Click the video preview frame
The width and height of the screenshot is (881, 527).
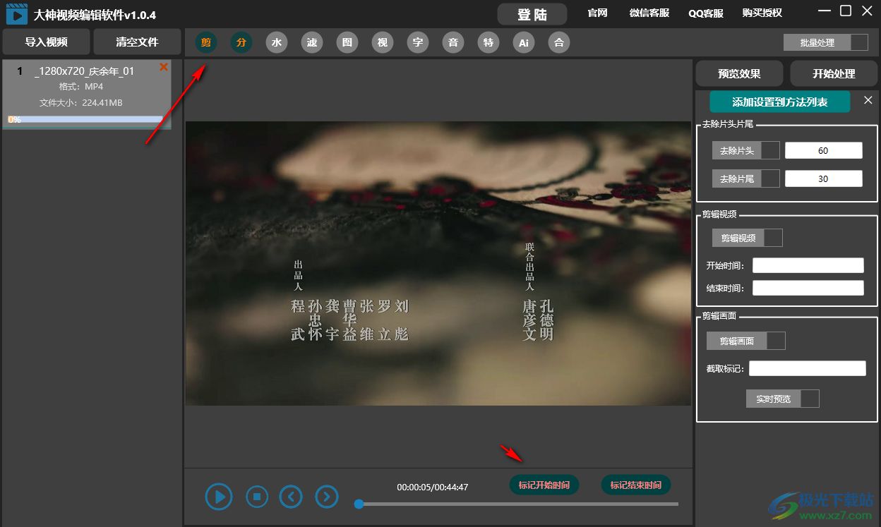click(x=438, y=263)
